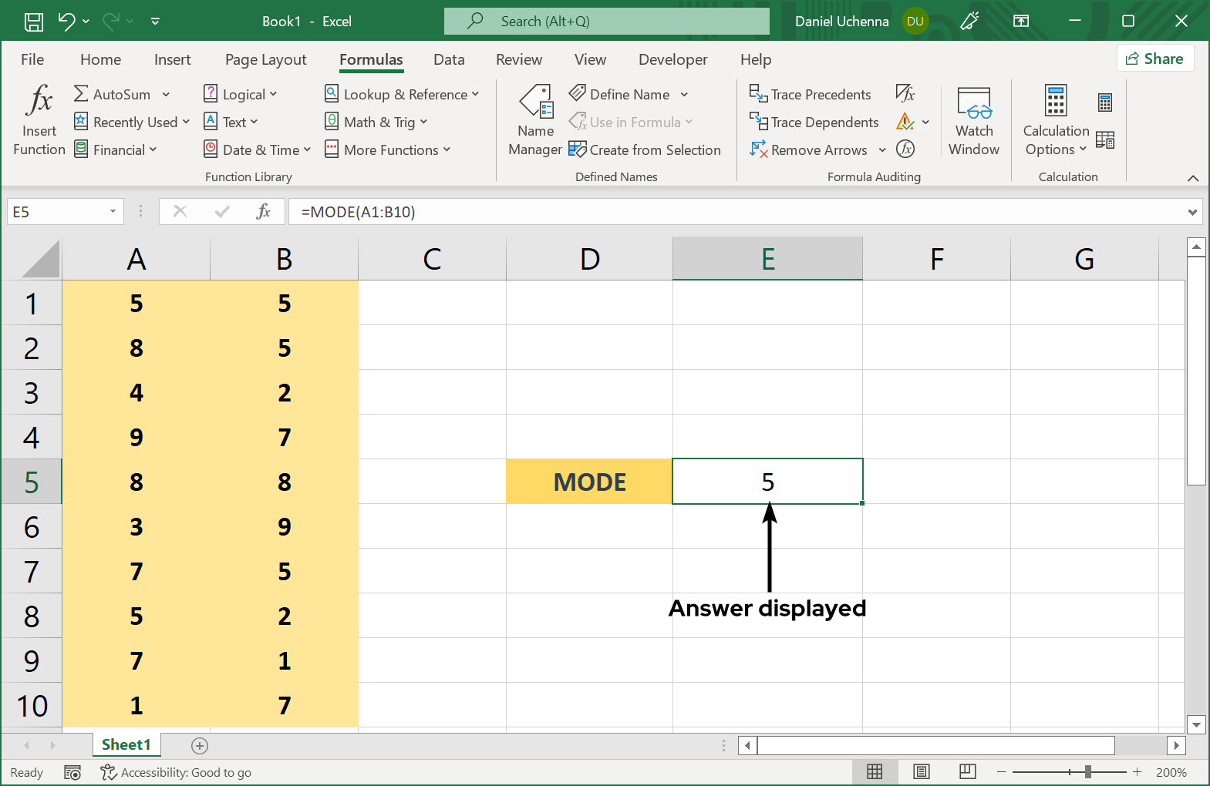Click the Evaluate Formula icon
Viewport: 1210px width, 786px height.
(905, 149)
